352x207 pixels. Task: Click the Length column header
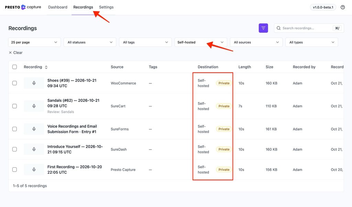coord(245,67)
